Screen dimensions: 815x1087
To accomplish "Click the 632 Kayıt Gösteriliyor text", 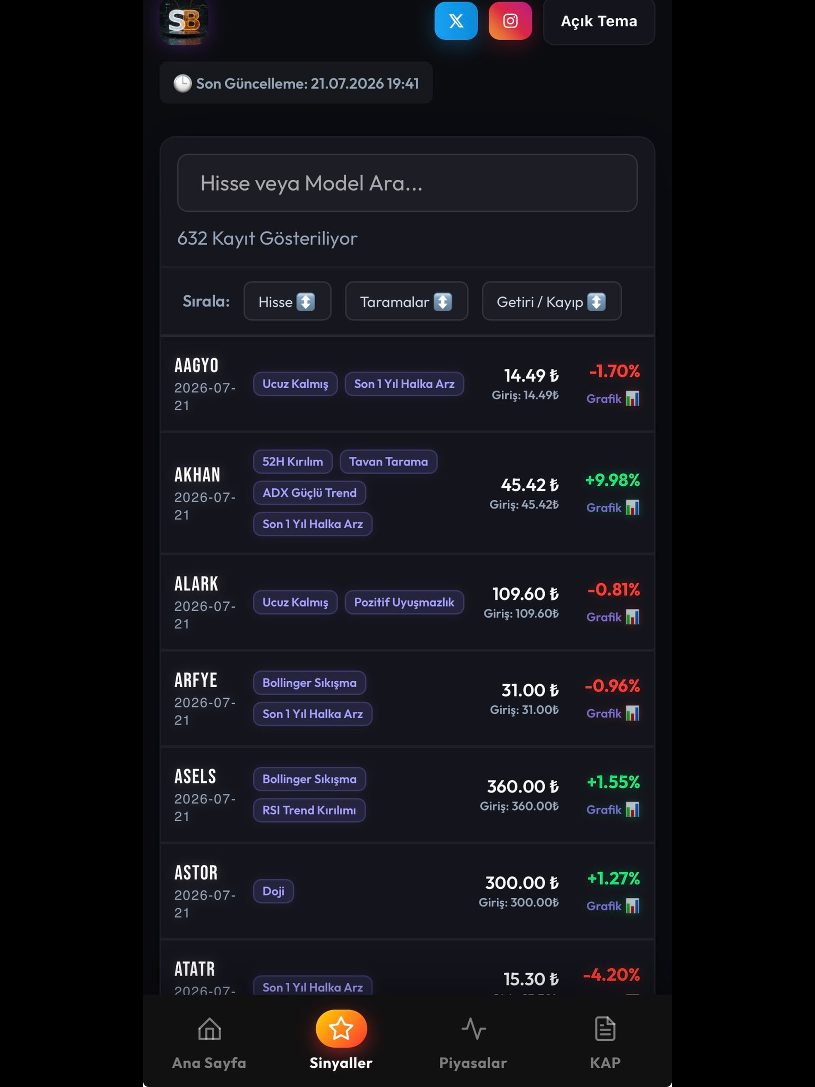I will coord(267,238).
